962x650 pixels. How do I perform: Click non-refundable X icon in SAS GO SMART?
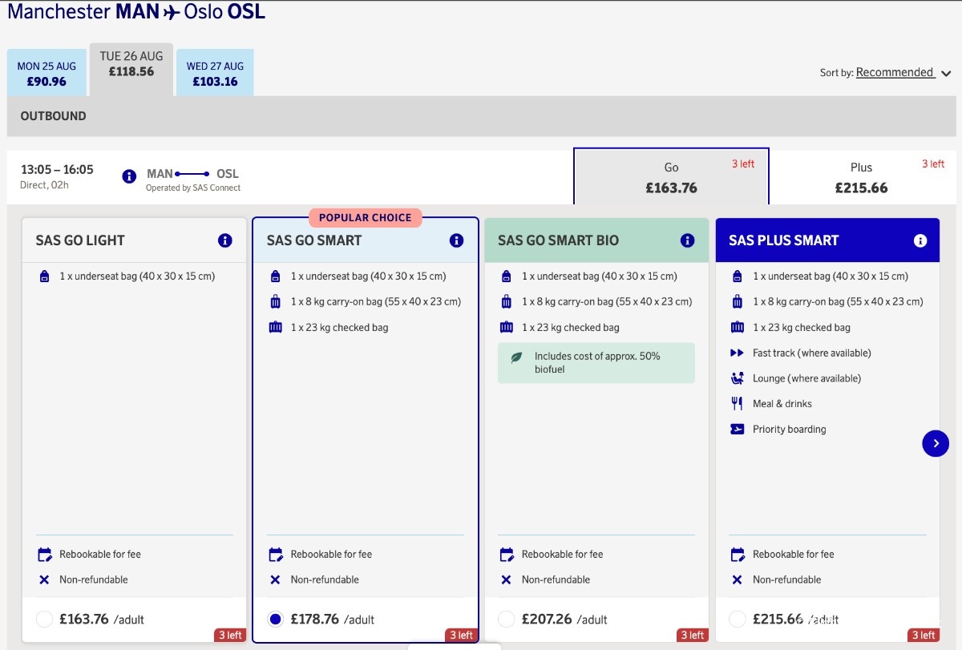click(275, 579)
